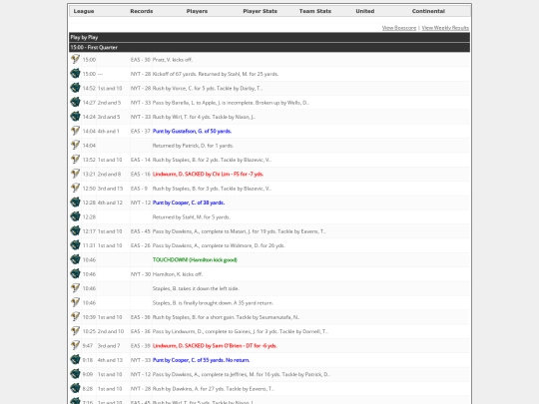Click the '15:00 - First Quarter' header
Screen dimensions: 539x404
269,48
